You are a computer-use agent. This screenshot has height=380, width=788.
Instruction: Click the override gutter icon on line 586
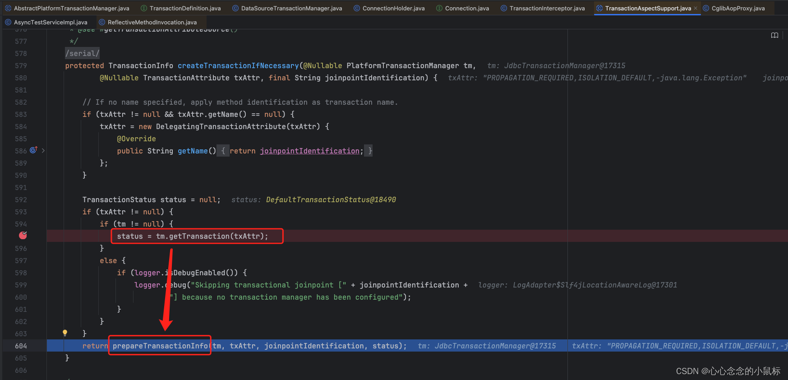[33, 150]
